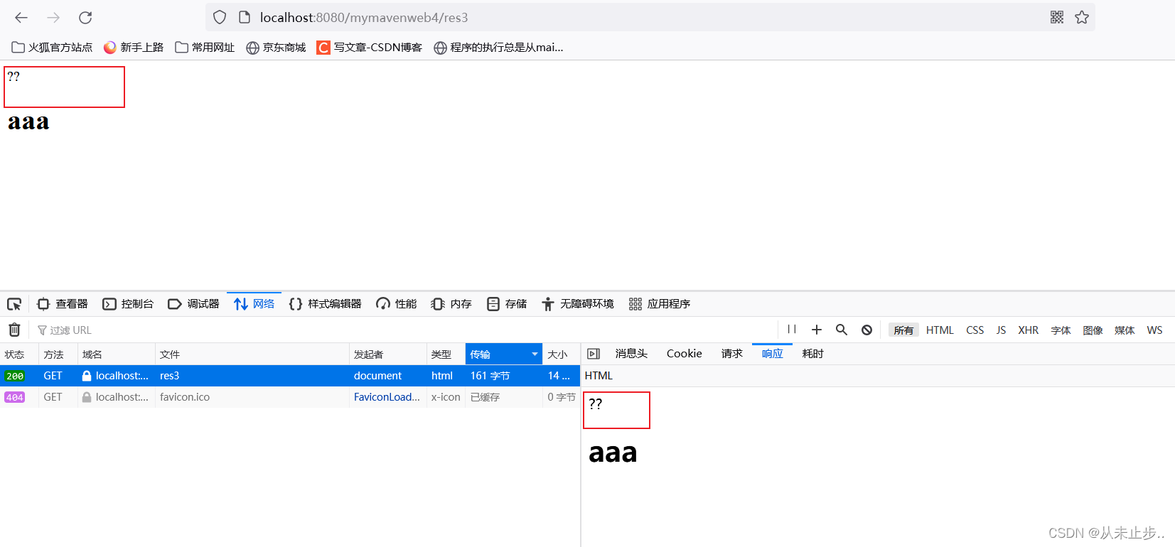Switch to 内存 memory panel
The height and width of the screenshot is (547, 1175).
pos(451,304)
